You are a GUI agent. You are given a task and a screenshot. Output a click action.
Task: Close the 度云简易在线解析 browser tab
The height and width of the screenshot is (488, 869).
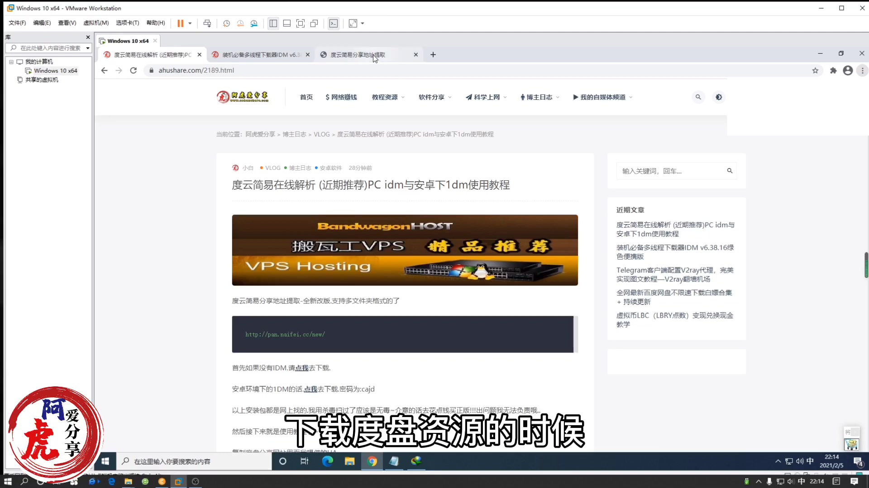click(199, 55)
